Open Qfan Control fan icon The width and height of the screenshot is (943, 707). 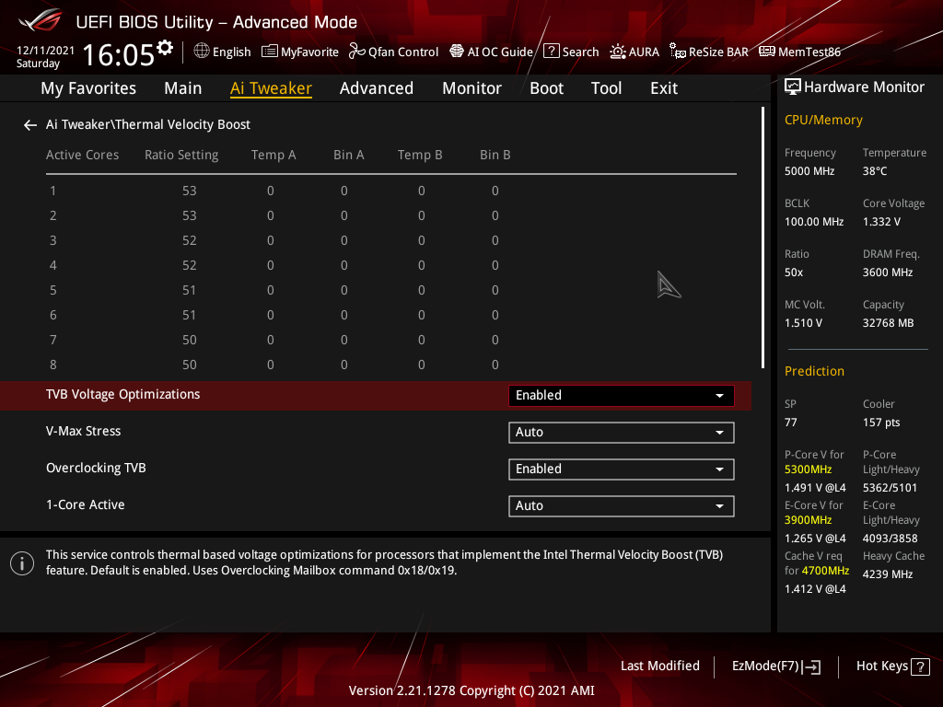tap(356, 52)
